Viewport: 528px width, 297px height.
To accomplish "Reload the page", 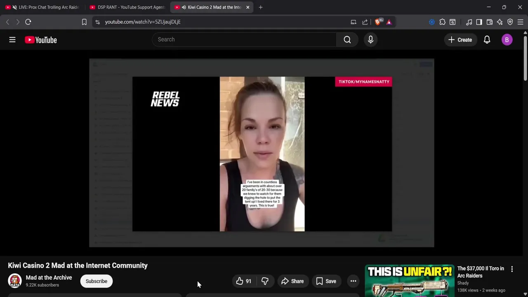I will click(x=28, y=22).
